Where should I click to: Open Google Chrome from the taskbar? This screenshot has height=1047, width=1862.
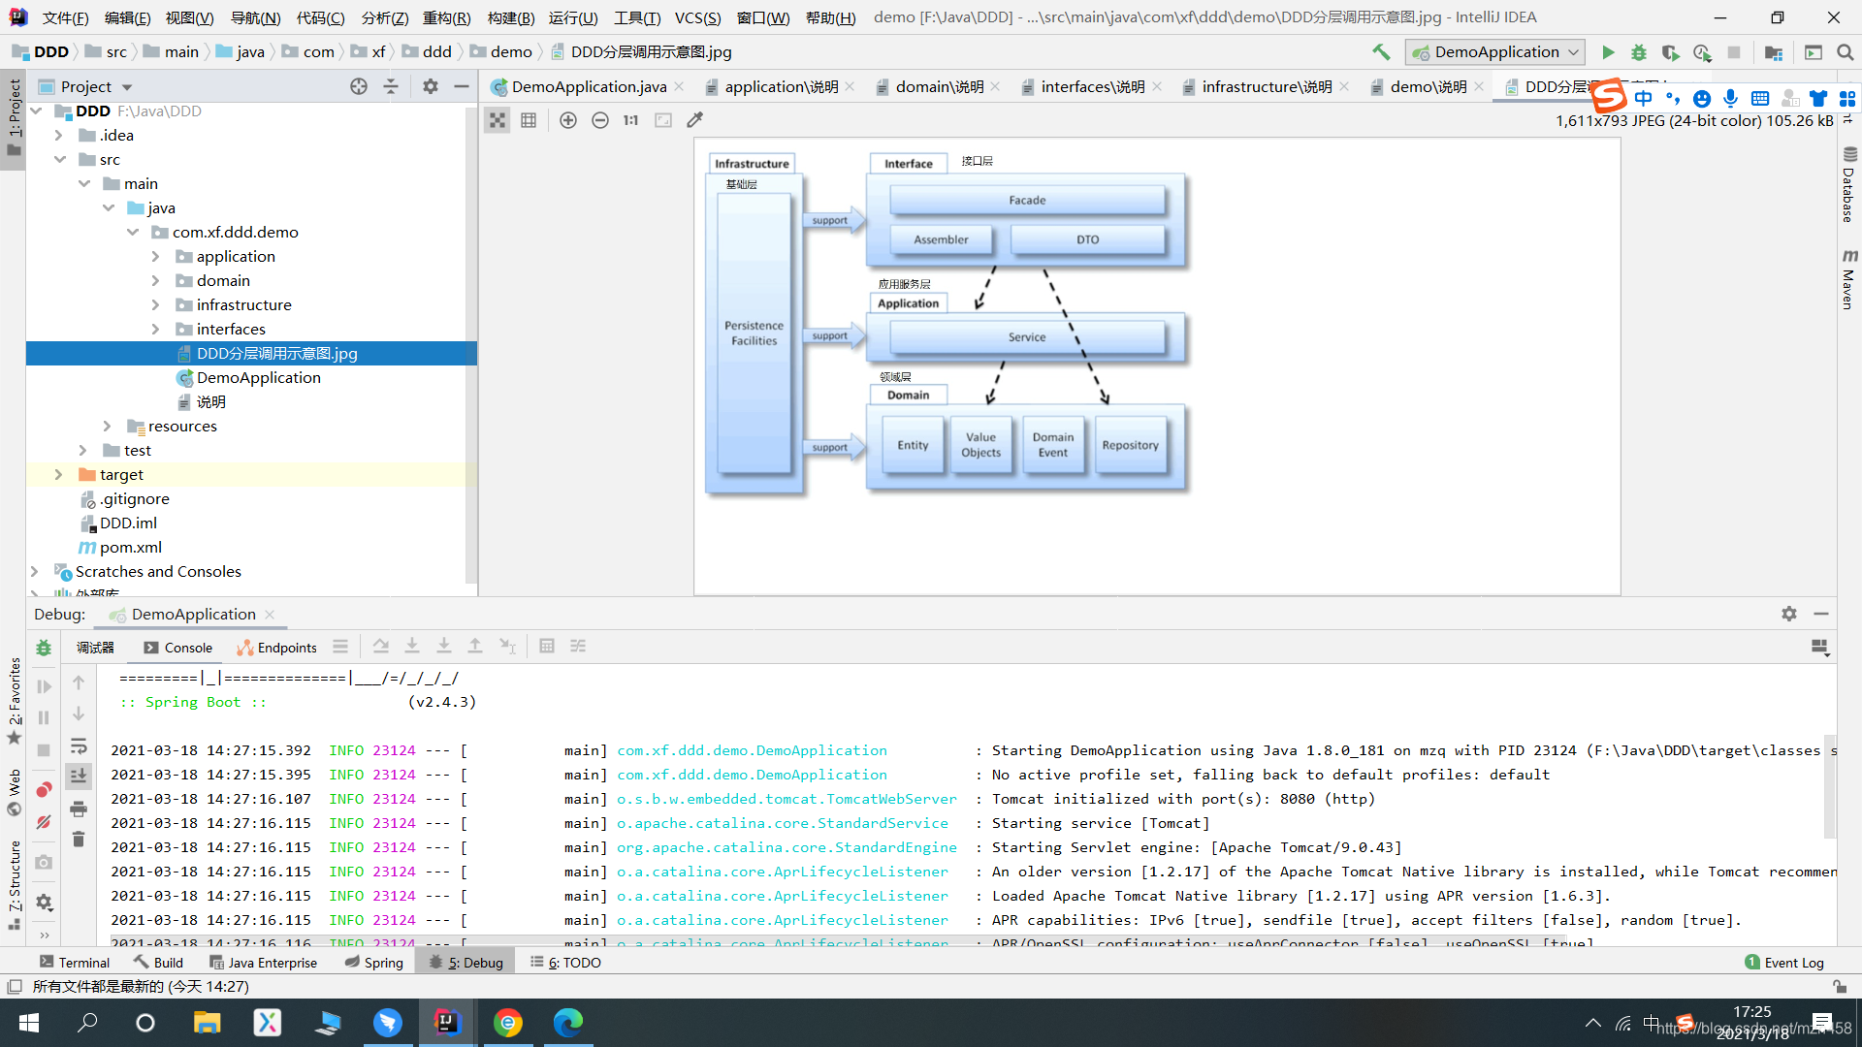pyautogui.click(x=507, y=1023)
